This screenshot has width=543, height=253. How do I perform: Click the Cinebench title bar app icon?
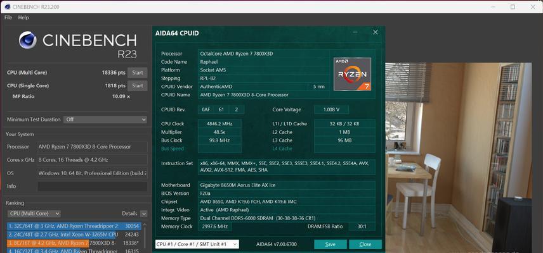click(x=7, y=7)
